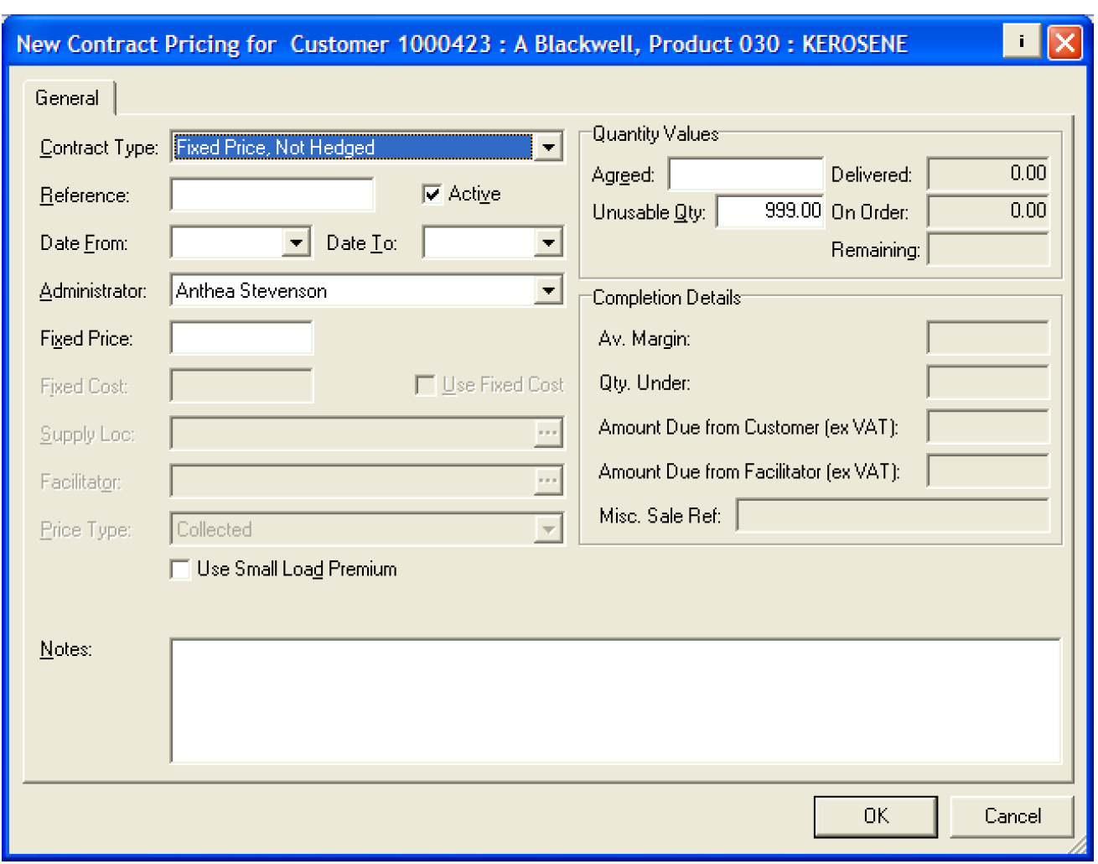
Task: Toggle the Use Fixed Cost checkbox
Action: (426, 386)
